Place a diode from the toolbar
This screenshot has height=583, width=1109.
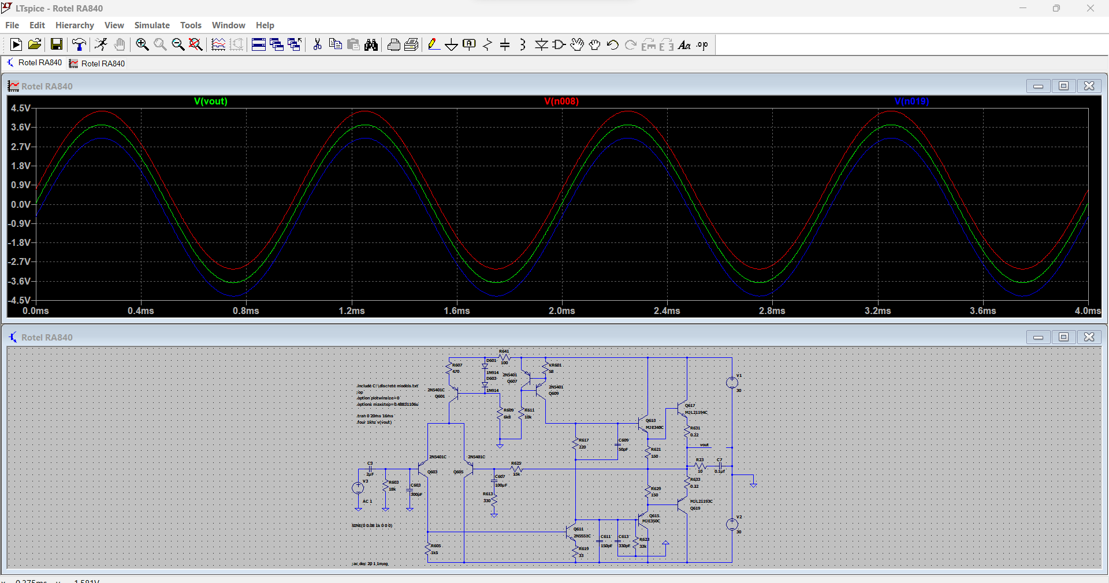[541, 44]
